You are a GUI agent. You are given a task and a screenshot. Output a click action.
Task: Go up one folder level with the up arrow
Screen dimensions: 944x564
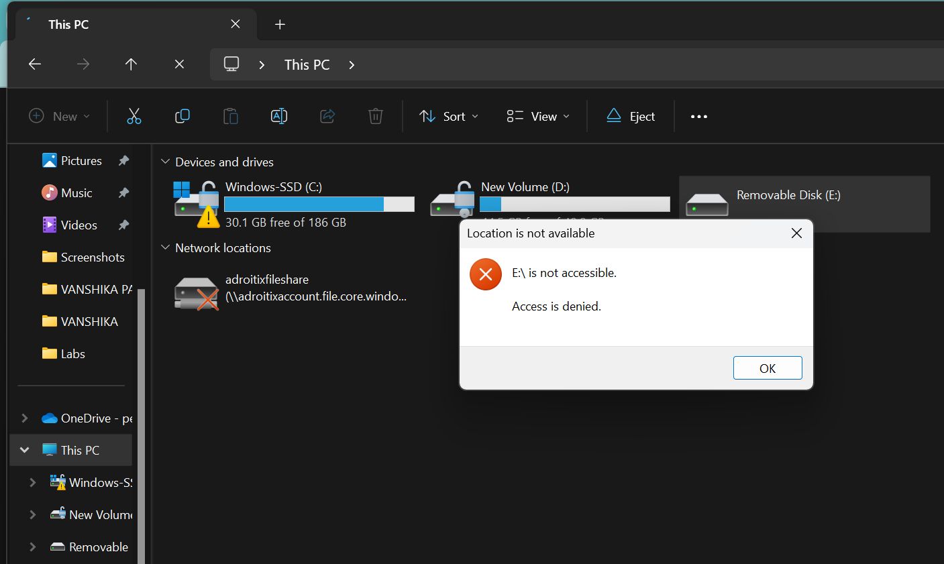pyautogui.click(x=131, y=64)
